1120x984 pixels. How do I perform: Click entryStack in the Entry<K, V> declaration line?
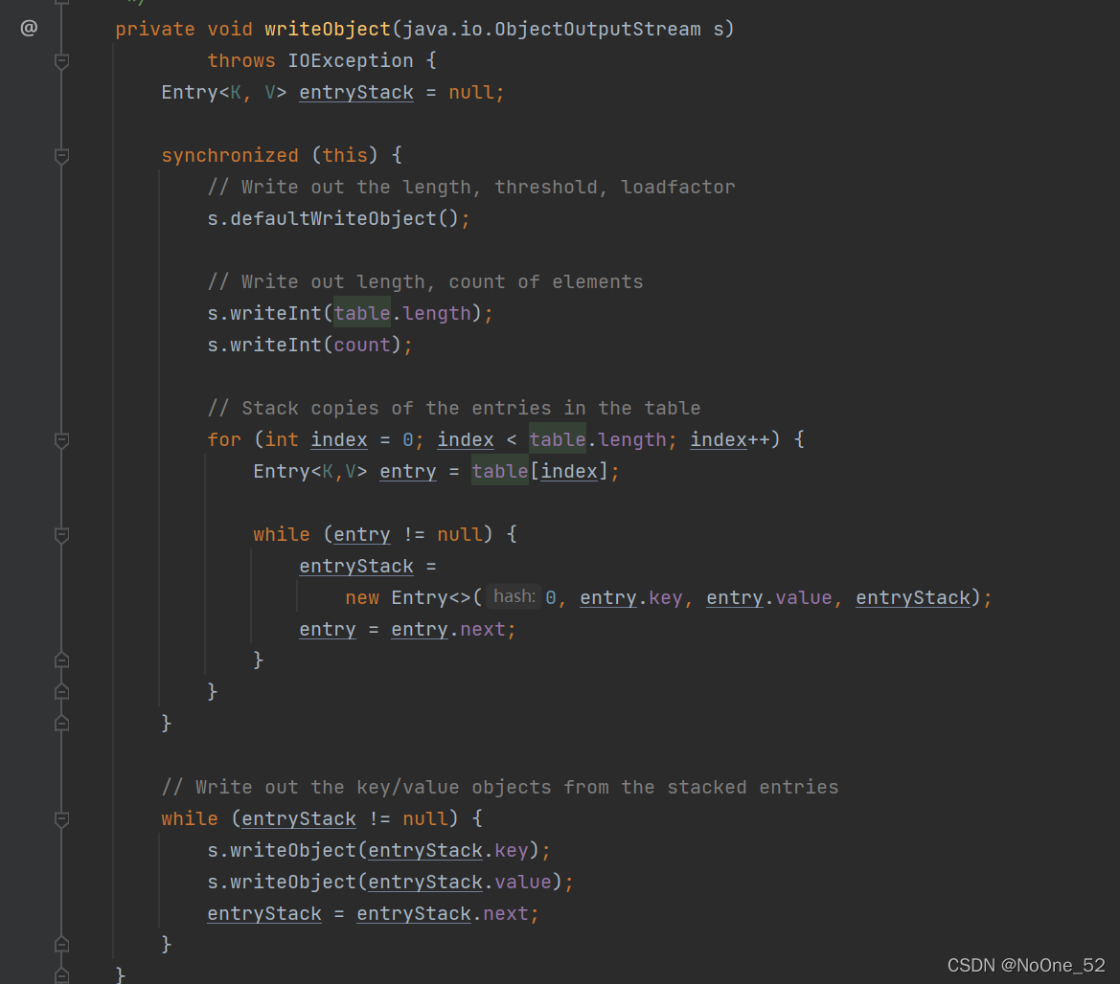(x=356, y=93)
